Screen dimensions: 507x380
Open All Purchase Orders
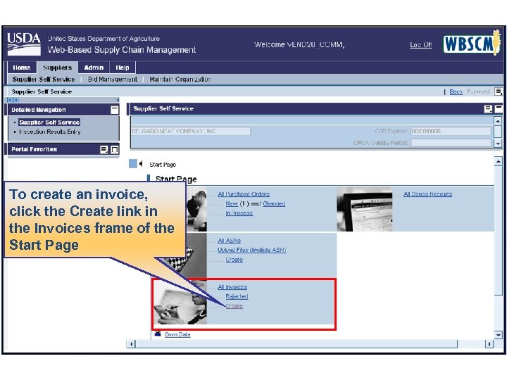[x=244, y=194]
